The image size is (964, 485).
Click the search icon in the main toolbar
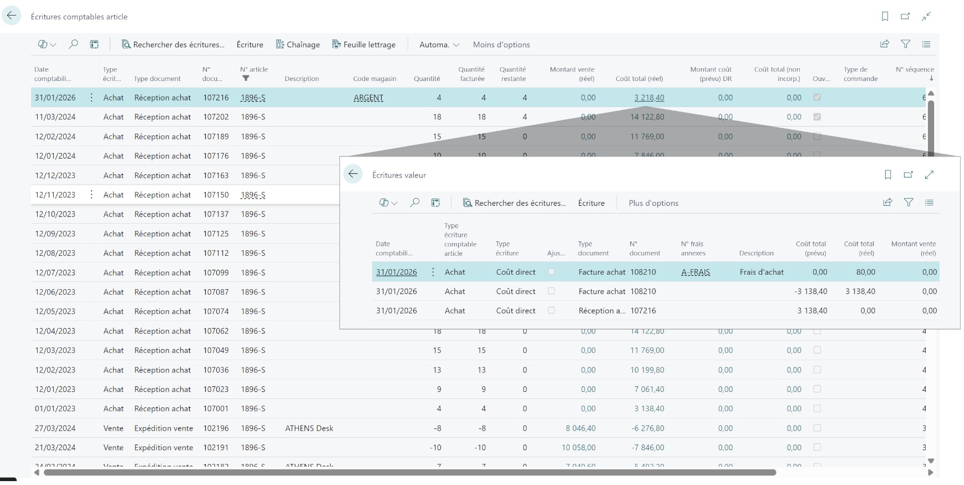(73, 44)
